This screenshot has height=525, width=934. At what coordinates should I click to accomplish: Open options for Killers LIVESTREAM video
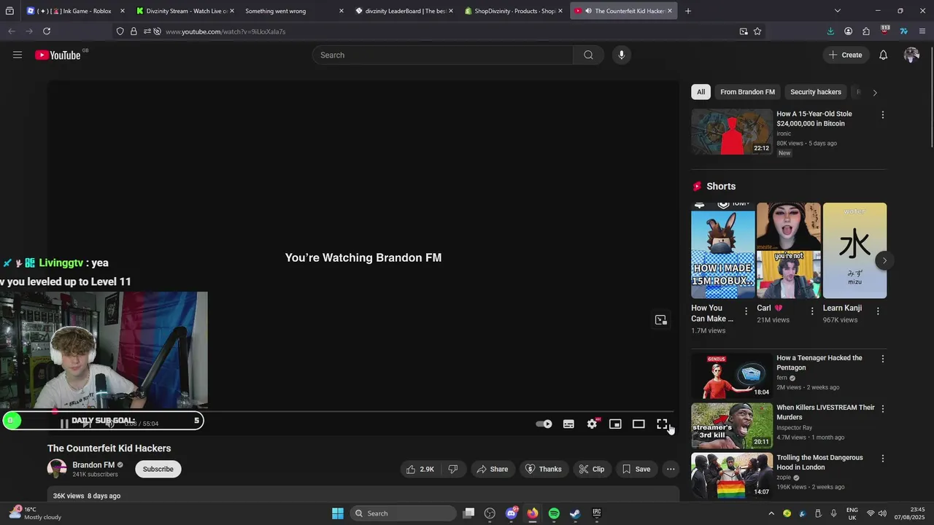[882, 409]
